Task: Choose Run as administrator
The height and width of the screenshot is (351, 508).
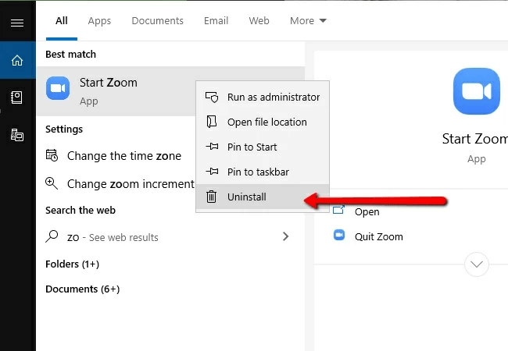Action: click(263, 97)
